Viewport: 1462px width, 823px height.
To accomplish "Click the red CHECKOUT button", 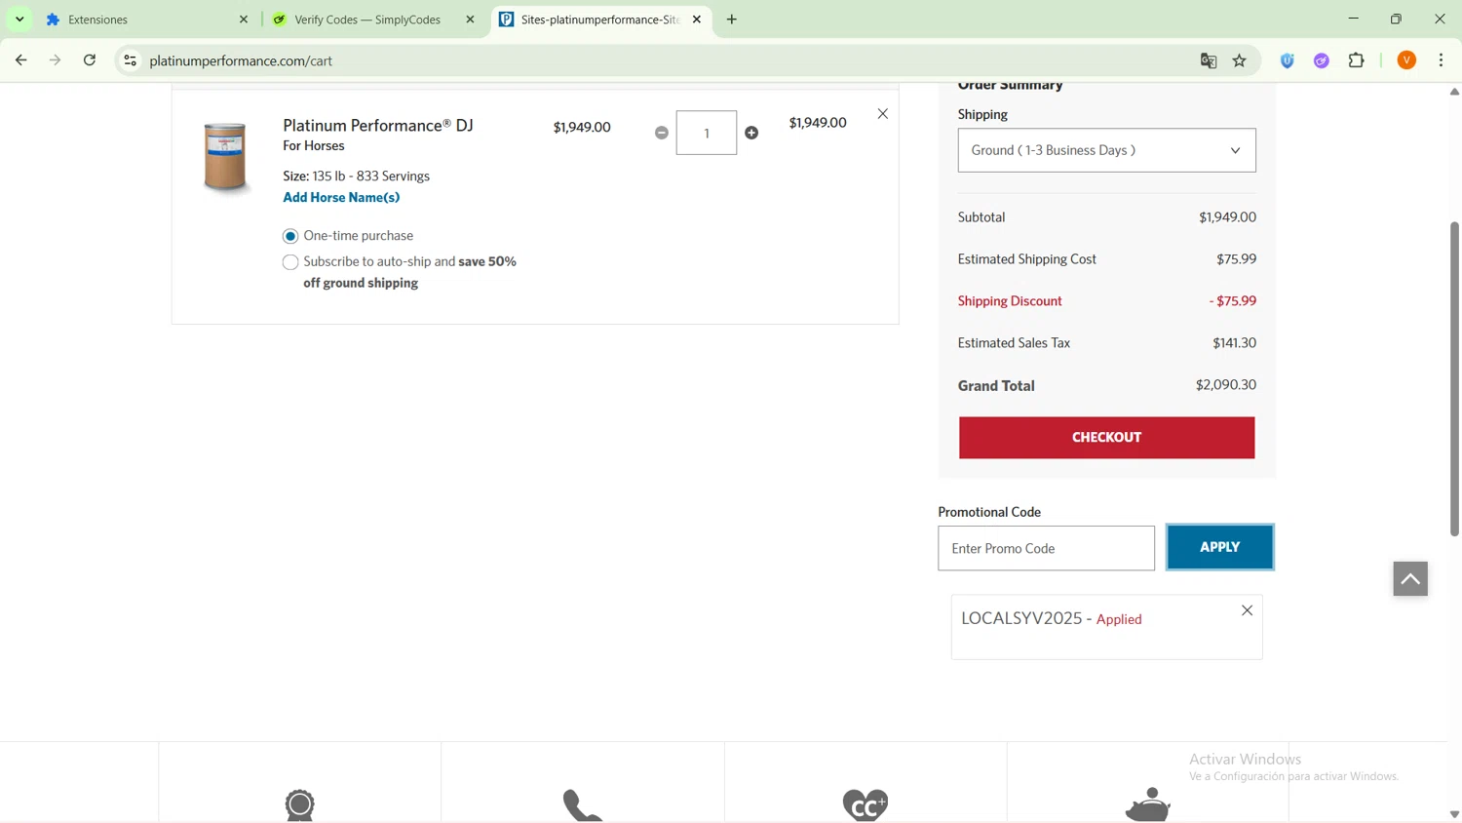I will coord(1106,438).
